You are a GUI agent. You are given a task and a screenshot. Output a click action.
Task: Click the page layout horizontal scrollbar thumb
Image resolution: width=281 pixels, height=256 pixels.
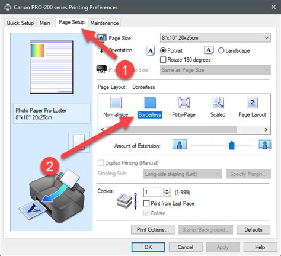point(171,130)
